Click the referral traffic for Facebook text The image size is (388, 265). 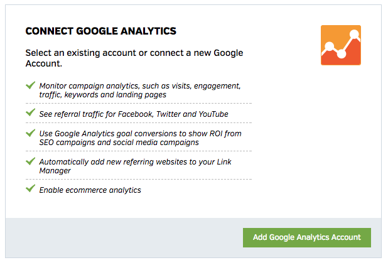[x=133, y=114]
